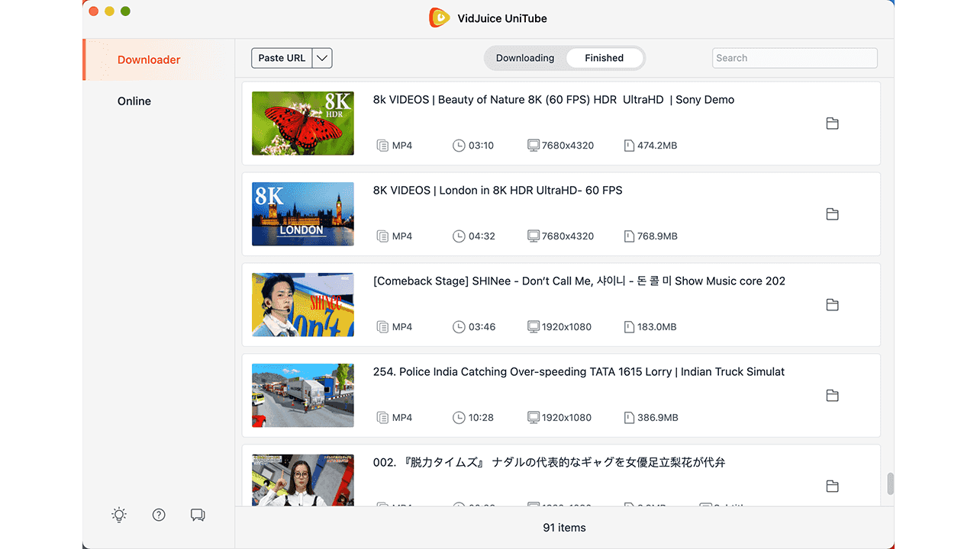The width and height of the screenshot is (977, 549).
Task: Click file size icon next to 474.2MB
Action: [629, 146]
